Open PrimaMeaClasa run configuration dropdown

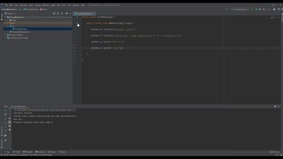240,9
